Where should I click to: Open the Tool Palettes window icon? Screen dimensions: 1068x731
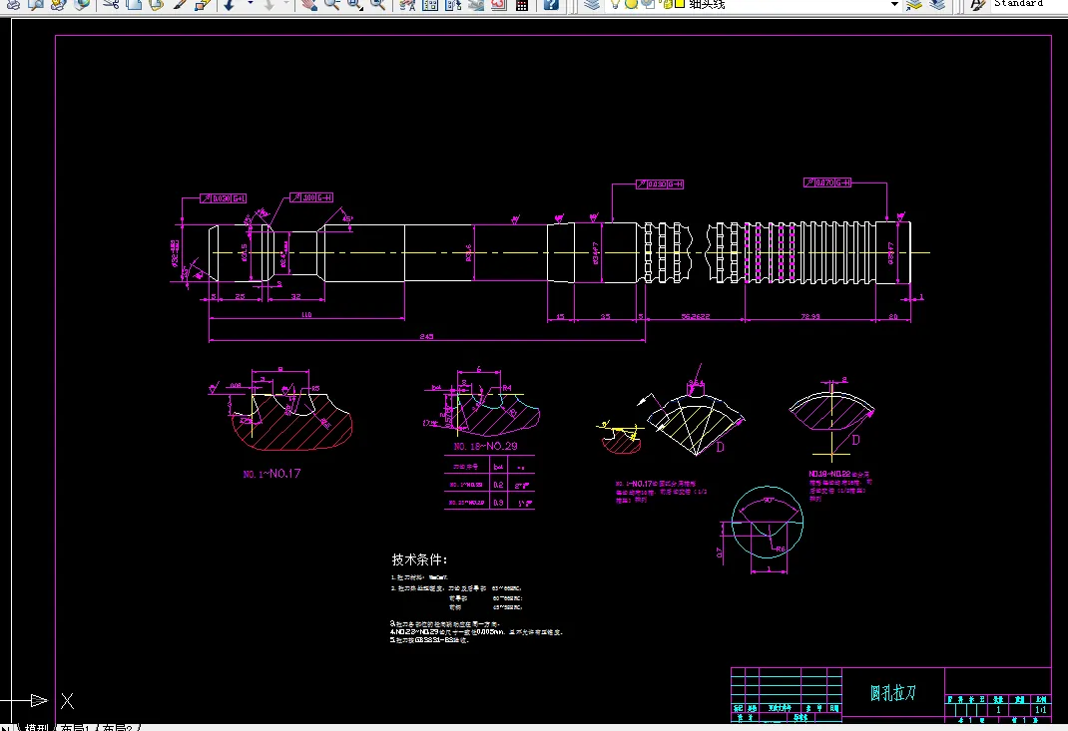click(453, 4)
